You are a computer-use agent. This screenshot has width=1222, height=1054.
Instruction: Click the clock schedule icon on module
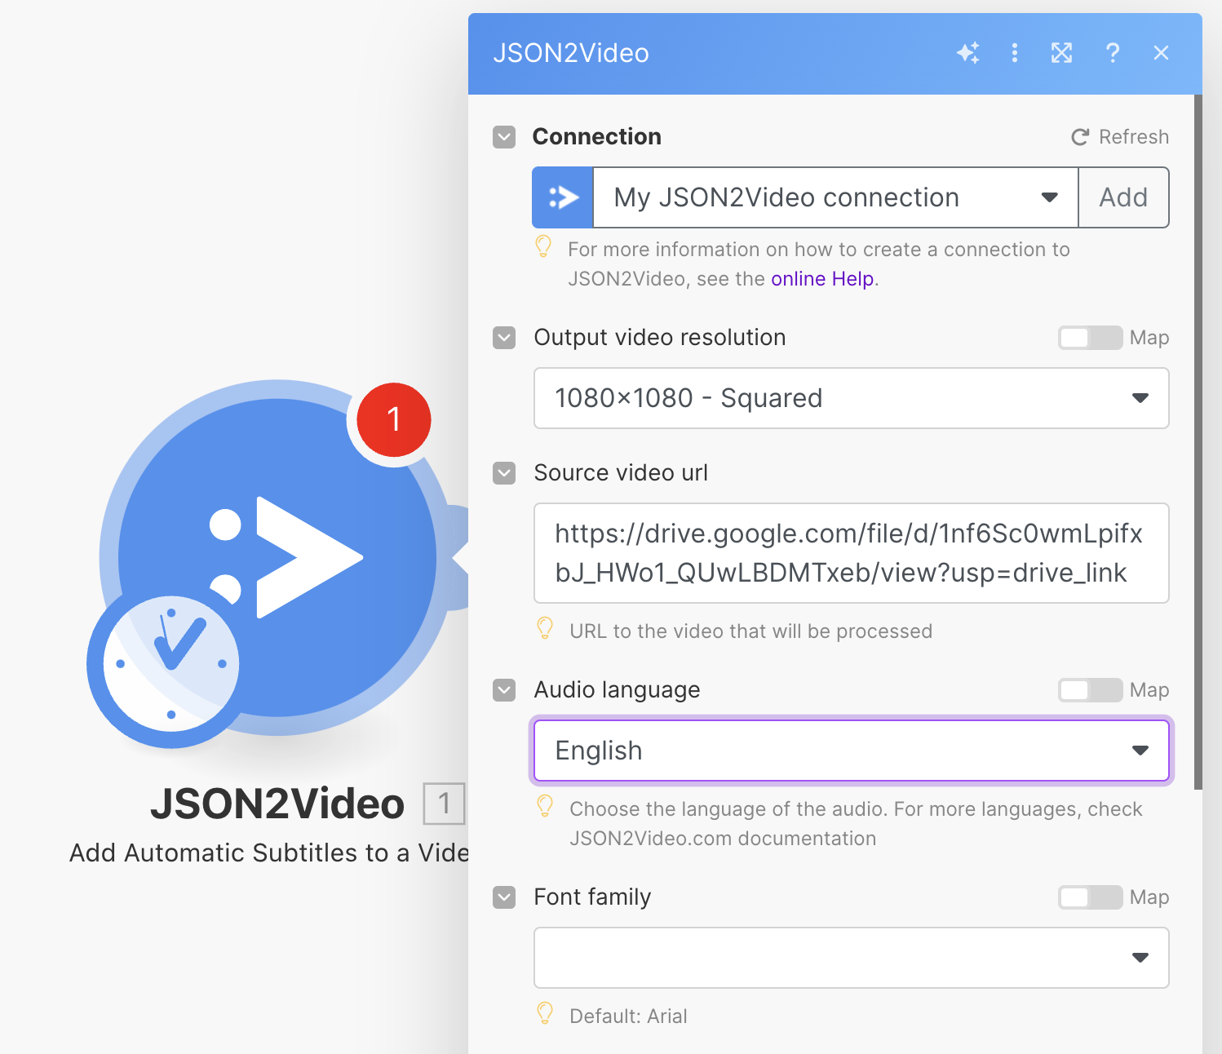click(170, 663)
